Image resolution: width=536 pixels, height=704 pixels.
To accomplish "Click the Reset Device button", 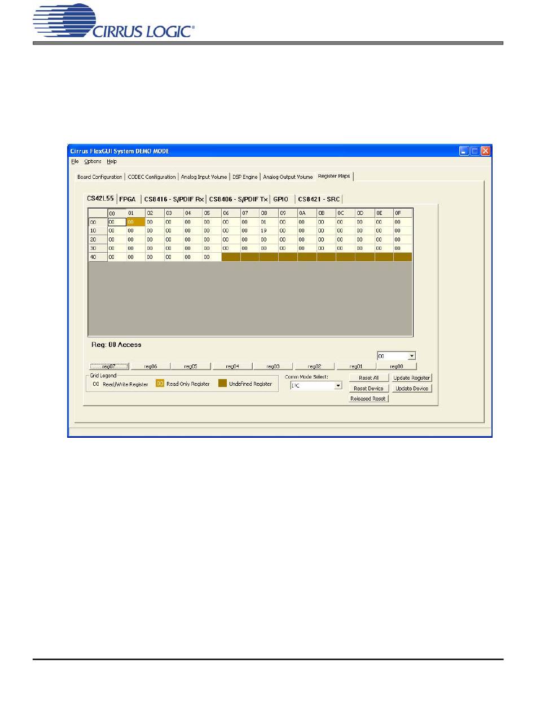I will [369, 388].
